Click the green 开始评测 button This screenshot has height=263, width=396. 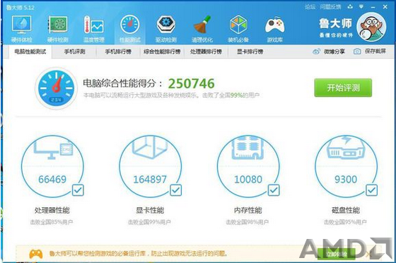[343, 88]
